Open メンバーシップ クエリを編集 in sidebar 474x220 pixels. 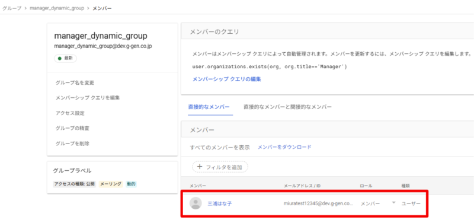88,98
